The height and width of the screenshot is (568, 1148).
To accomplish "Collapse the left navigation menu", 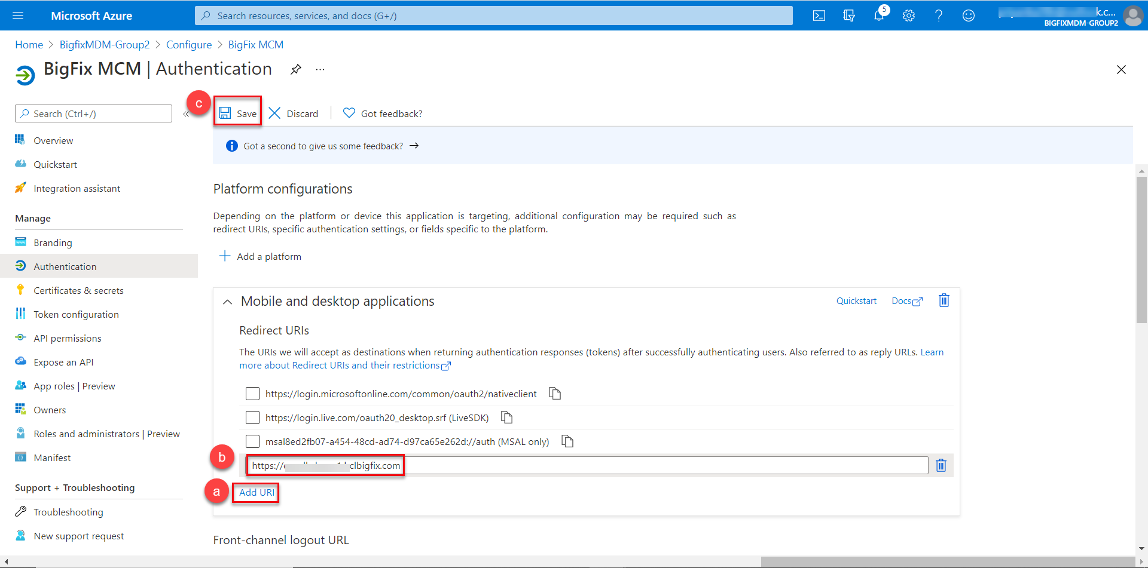I will coord(186,113).
